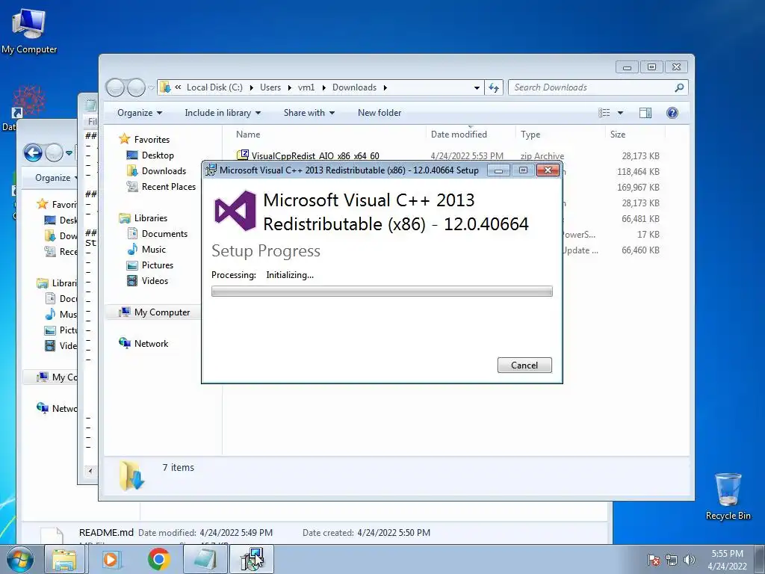
Task: Go forward in the Downloads window
Action: 136,88
